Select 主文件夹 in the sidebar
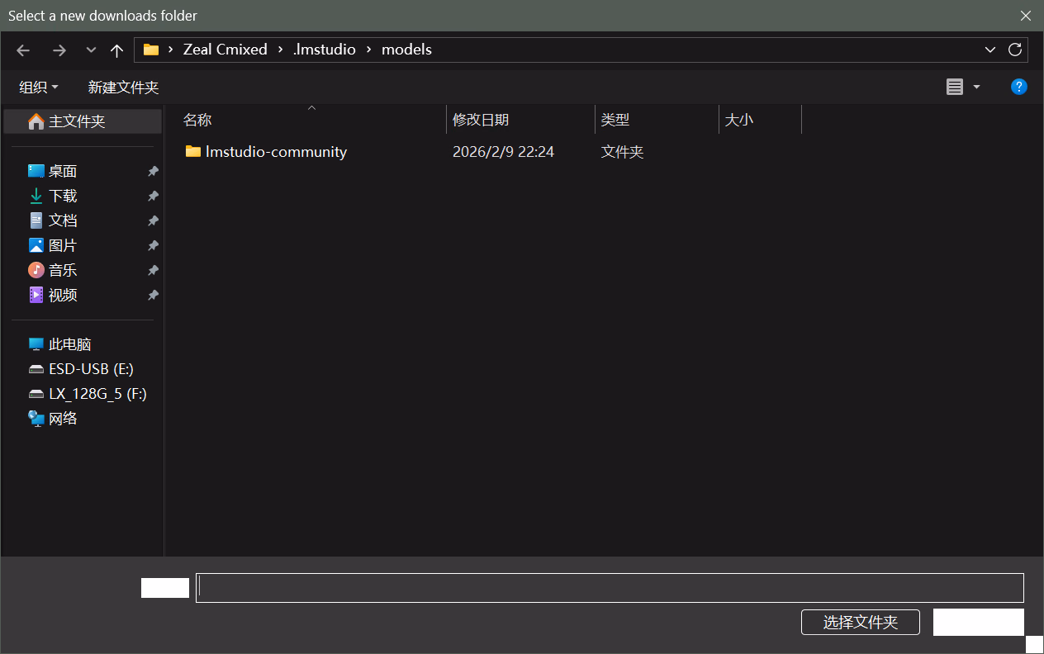 click(x=83, y=121)
